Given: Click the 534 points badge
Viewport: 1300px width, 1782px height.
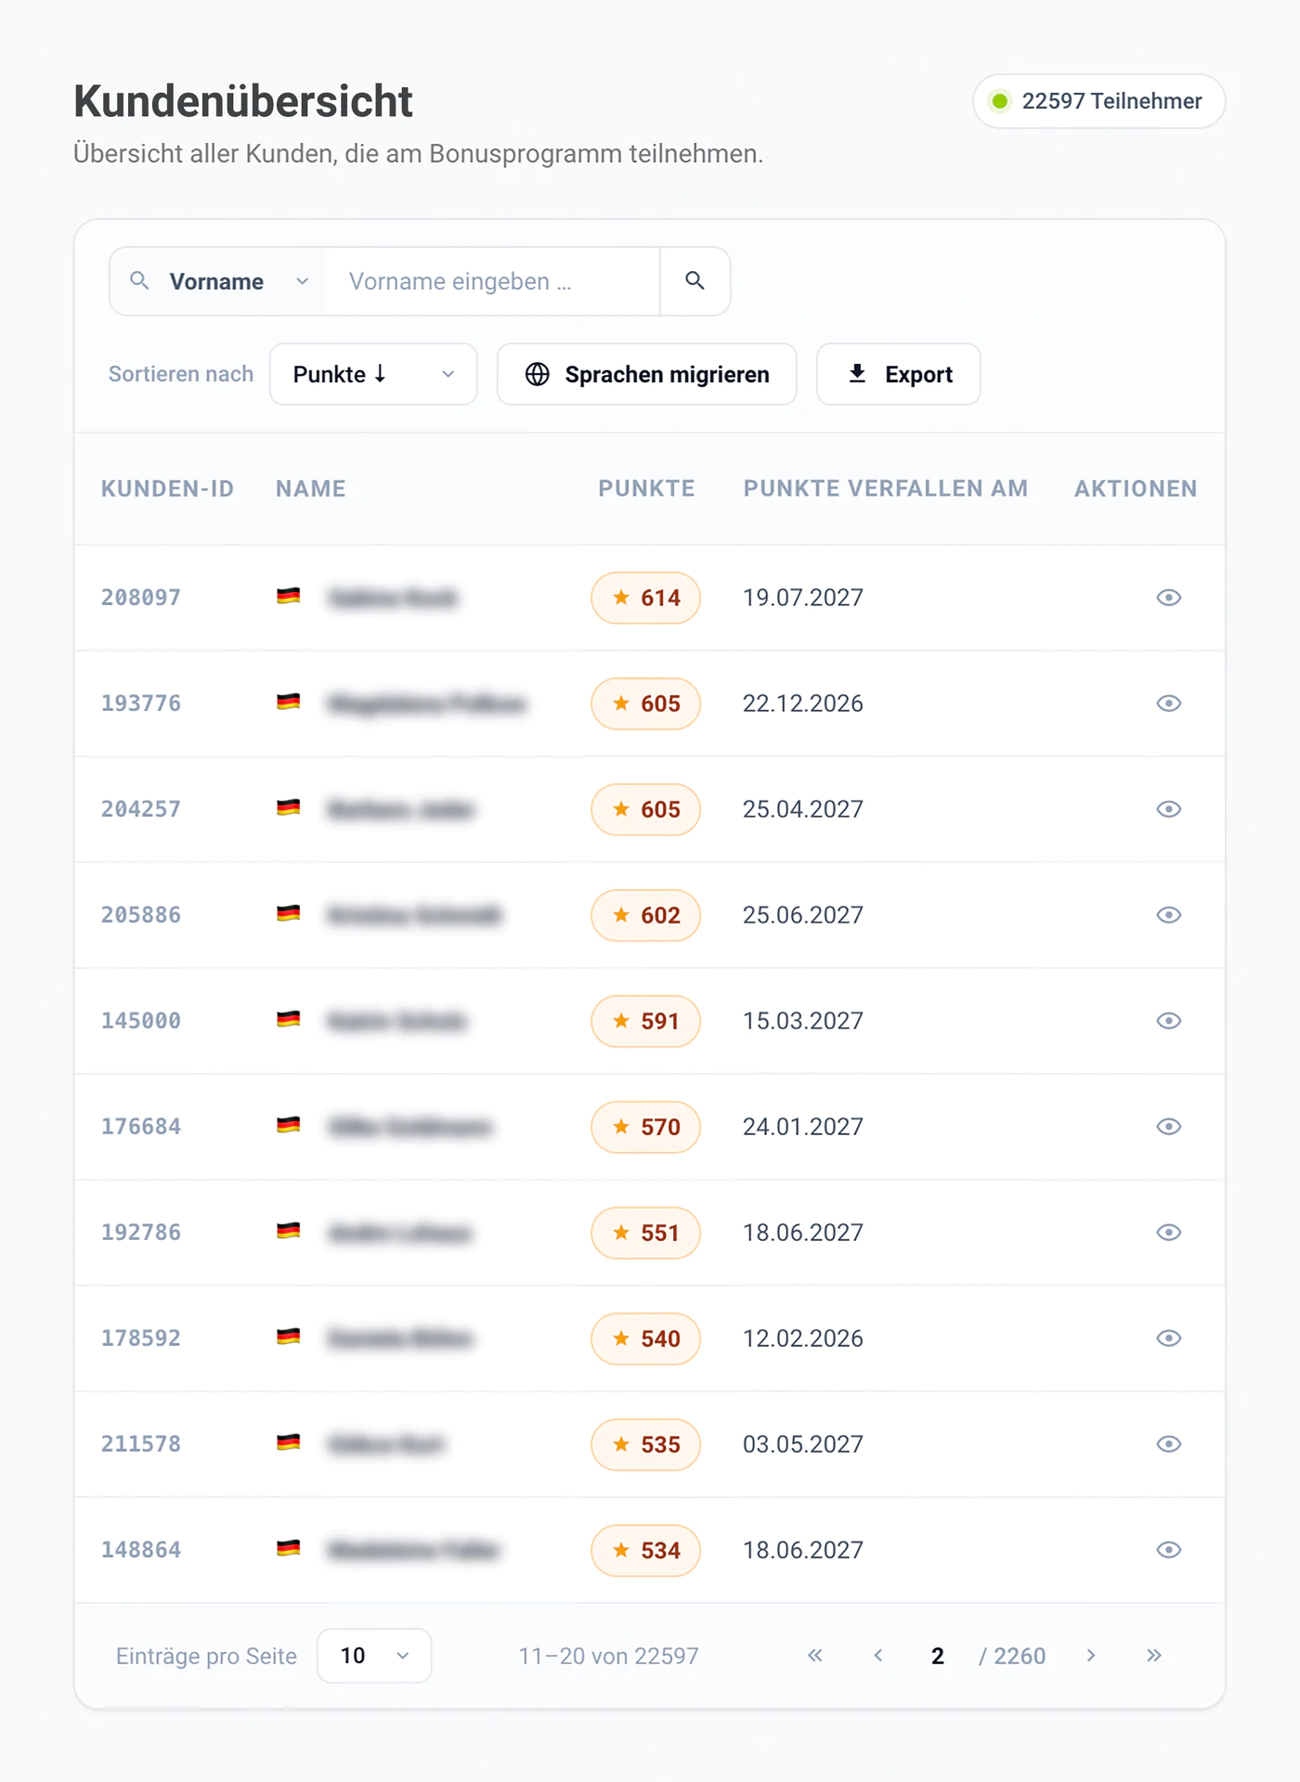Looking at the screenshot, I should pyautogui.click(x=645, y=1550).
